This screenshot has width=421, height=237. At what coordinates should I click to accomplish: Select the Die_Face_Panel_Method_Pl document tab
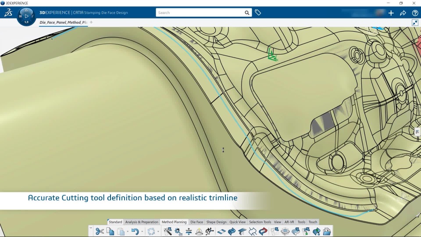(x=63, y=22)
